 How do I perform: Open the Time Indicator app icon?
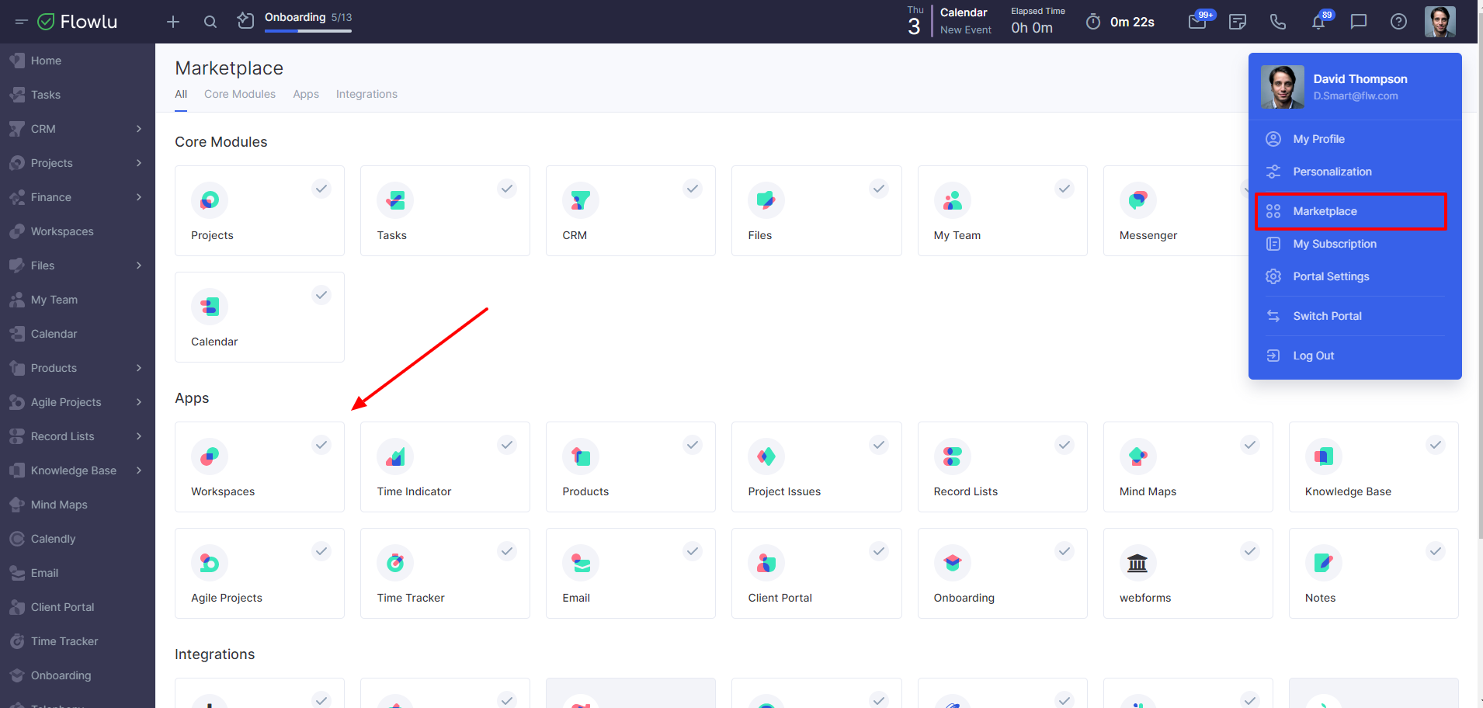395,456
